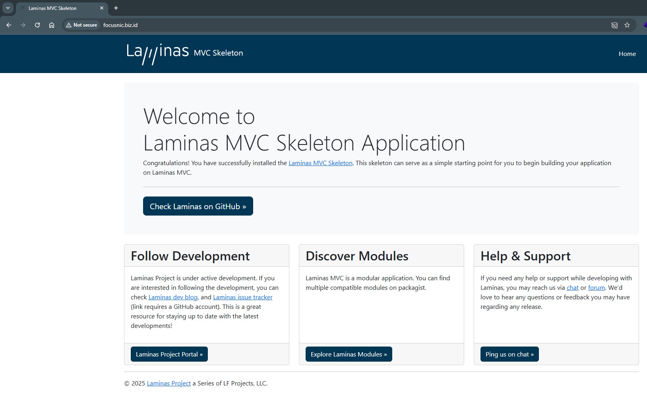This screenshot has height=393, width=647.
Task: Click the Laminas logo in header
Action: [x=158, y=53]
